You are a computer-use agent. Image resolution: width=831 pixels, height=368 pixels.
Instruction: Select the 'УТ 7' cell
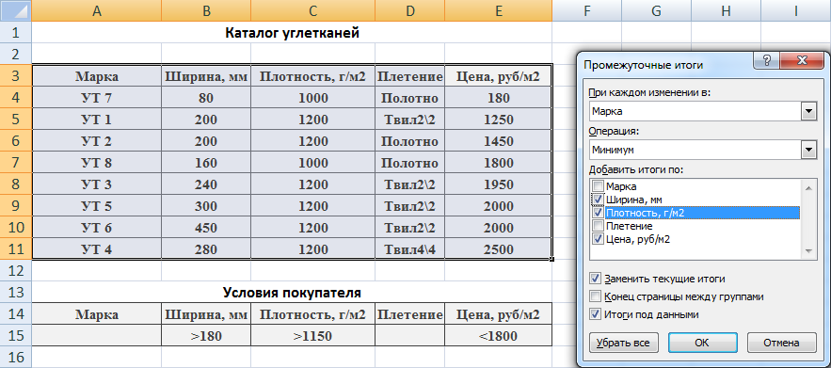point(96,98)
